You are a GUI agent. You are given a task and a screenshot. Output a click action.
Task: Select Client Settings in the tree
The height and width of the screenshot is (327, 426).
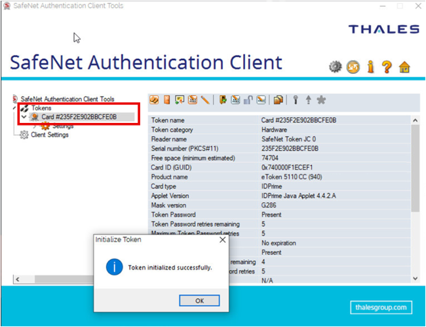pos(49,135)
